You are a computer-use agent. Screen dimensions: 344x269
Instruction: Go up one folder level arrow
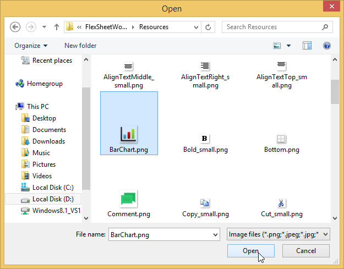pyautogui.click(x=56, y=27)
